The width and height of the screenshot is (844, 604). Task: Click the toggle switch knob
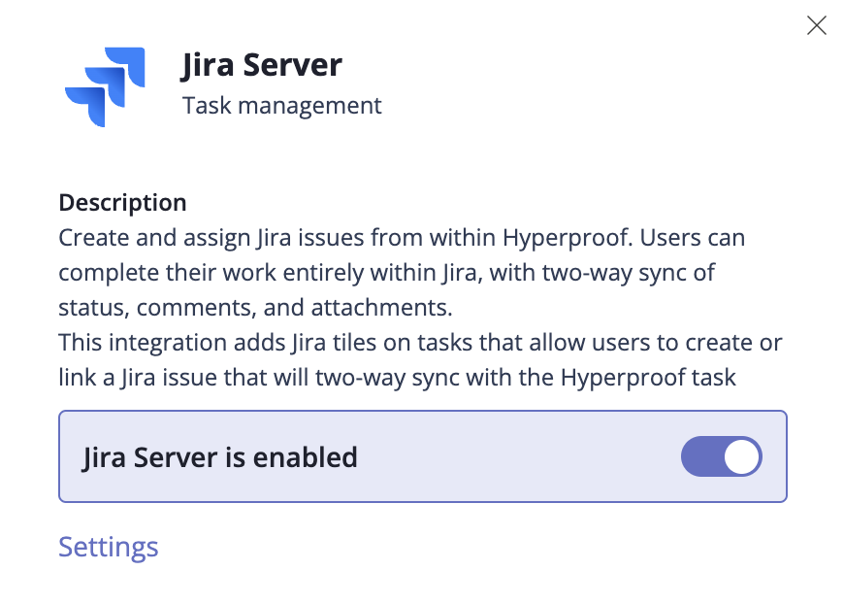click(740, 456)
